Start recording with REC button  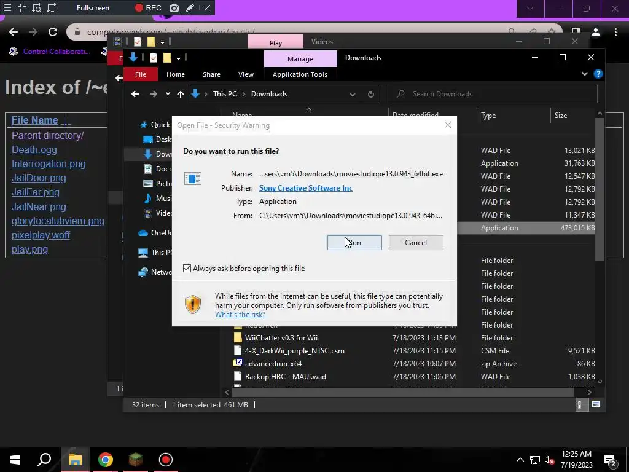tap(148, 7)
